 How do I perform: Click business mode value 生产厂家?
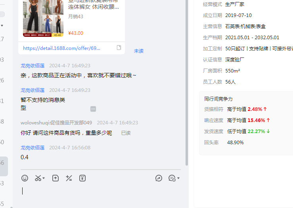point(234,4)
